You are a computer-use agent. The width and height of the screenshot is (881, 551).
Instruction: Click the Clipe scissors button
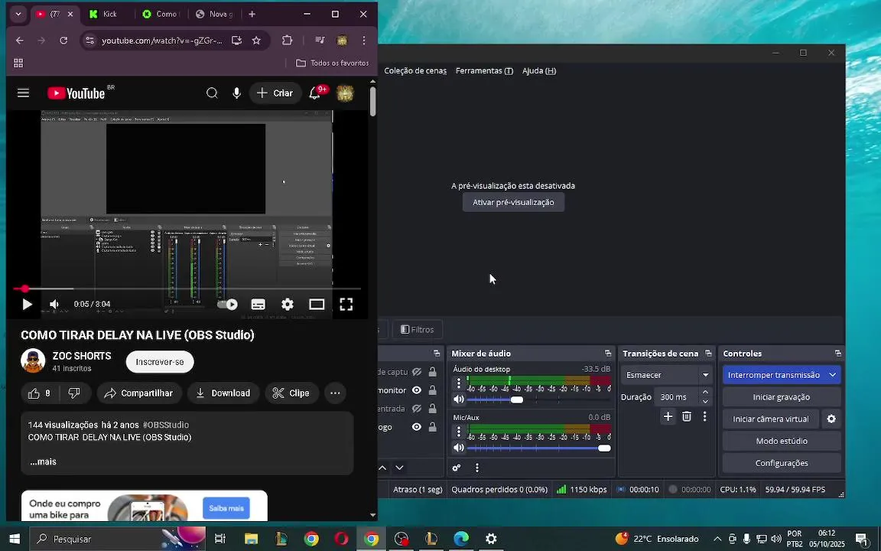[x=291, y=393]
